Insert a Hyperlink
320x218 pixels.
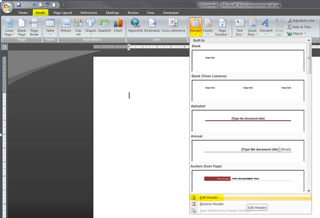click(135, 26)
